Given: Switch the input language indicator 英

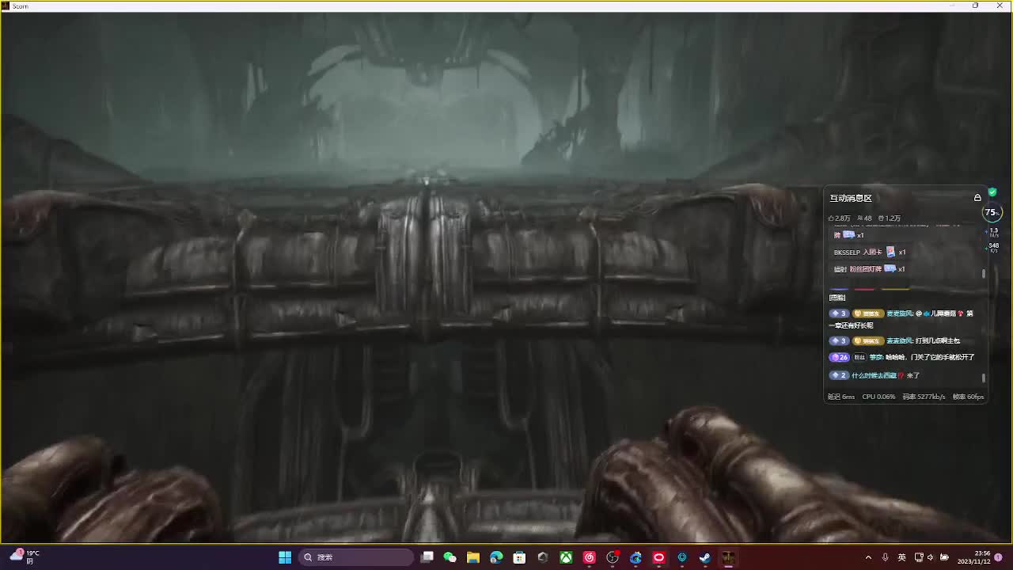Looking at the screenshot, I should click(x=901, y=557).
